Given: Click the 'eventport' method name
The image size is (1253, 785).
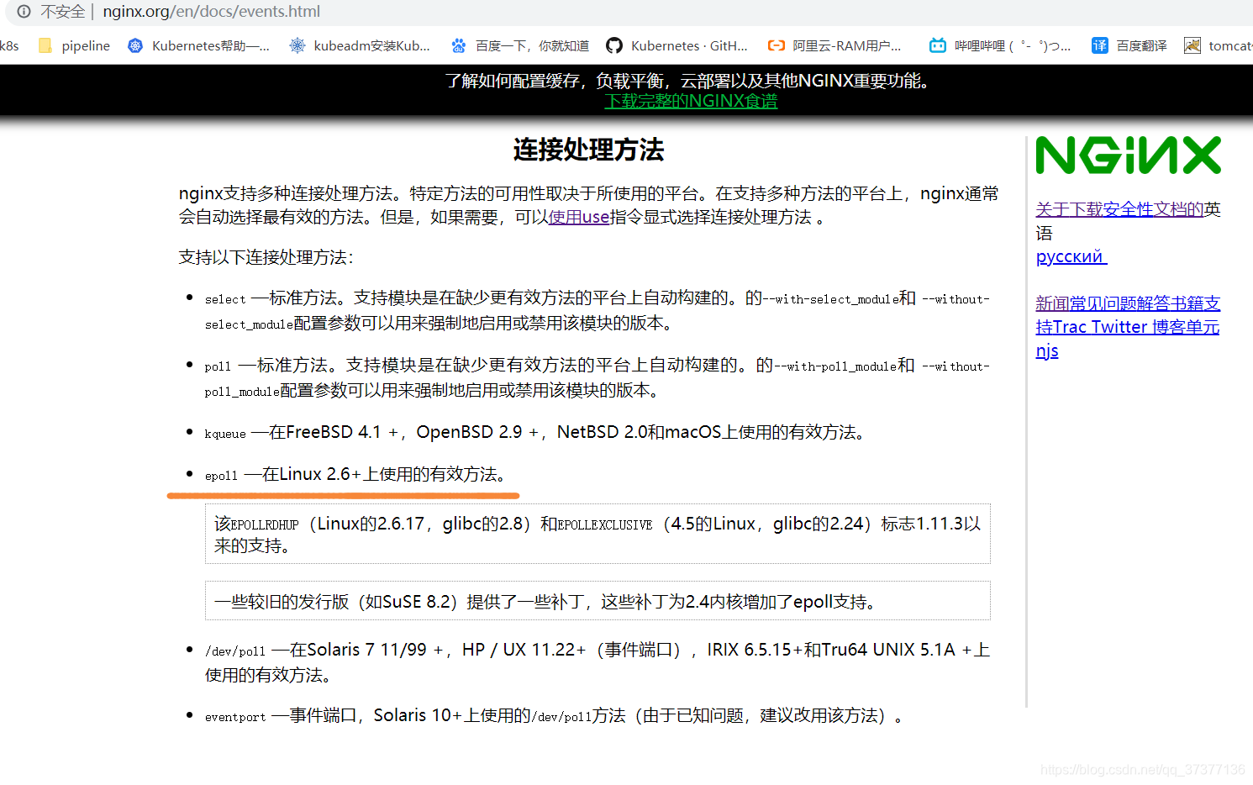Looking at the screenshot, I should coord(235,717).
